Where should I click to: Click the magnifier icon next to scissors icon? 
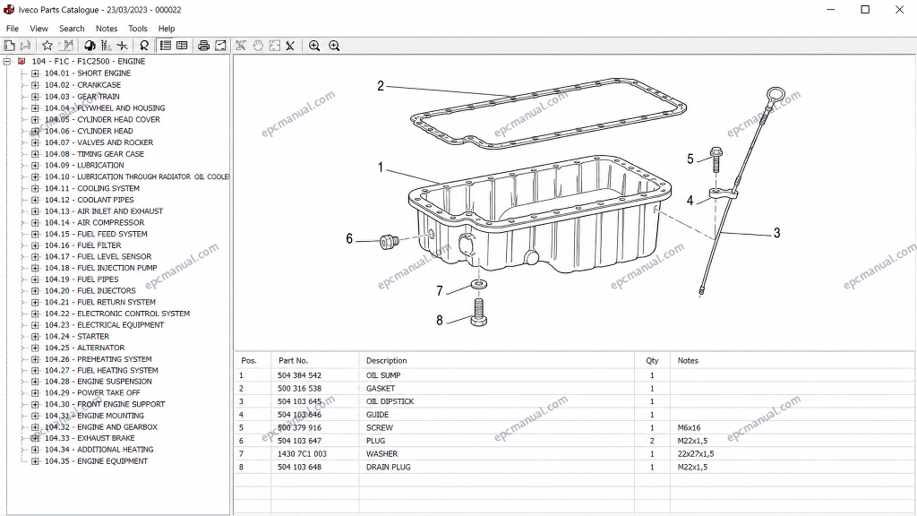point(314,46)
